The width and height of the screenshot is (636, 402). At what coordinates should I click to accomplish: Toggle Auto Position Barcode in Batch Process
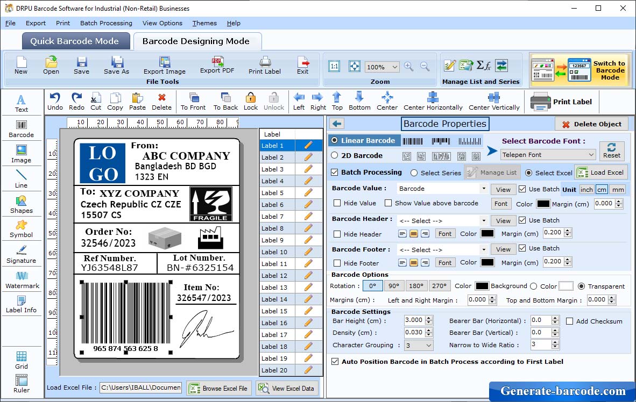(335, 362)
